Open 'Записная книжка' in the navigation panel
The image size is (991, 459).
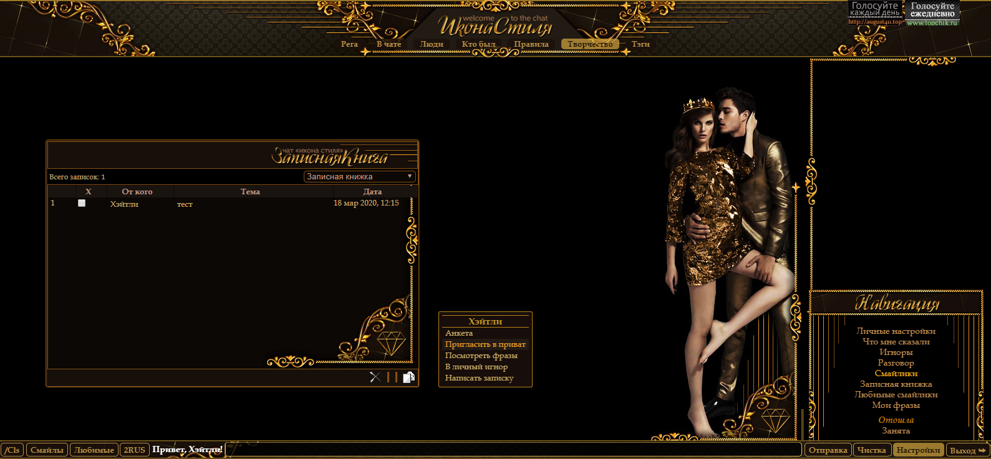(896, 384)
